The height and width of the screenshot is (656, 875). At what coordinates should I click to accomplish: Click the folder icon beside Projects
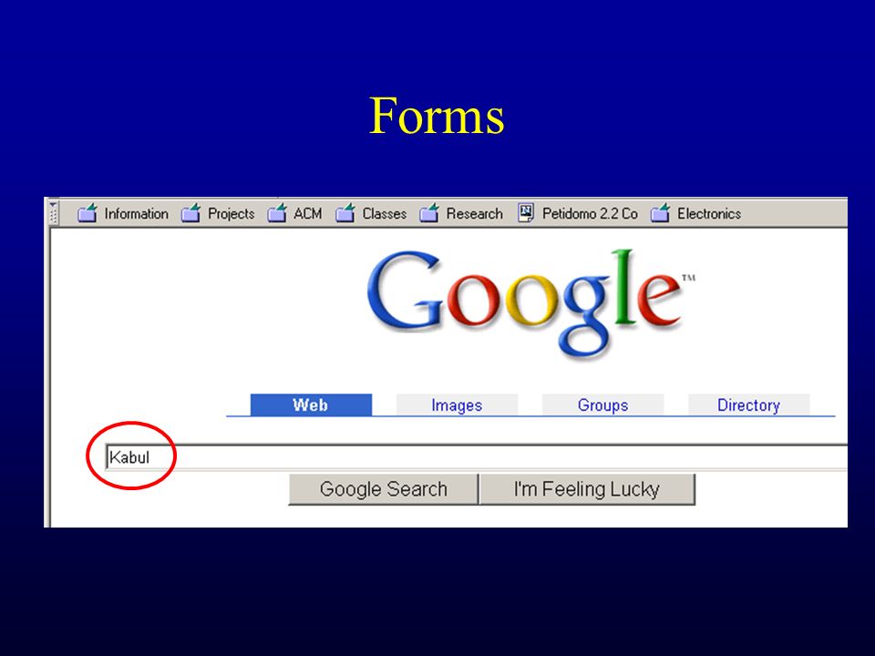[x=190, y=213]
